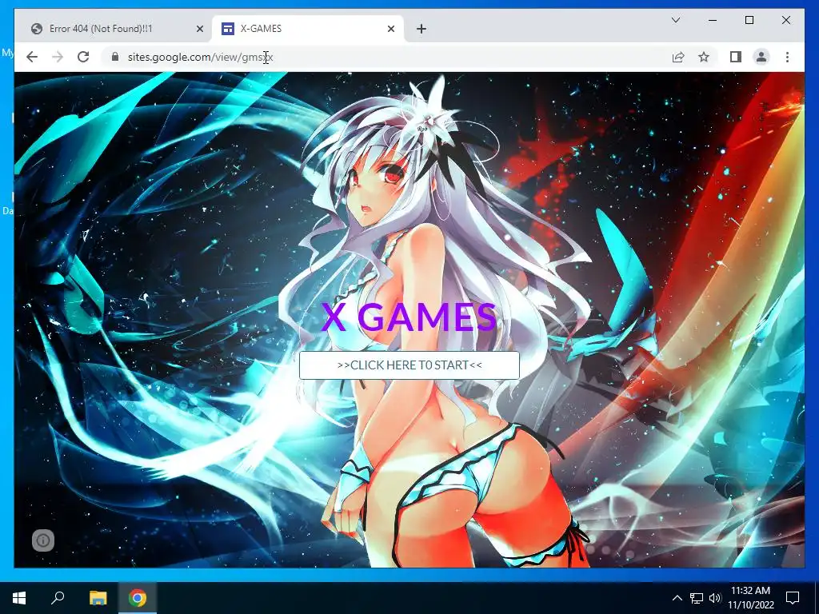Open the Chrome side panel

(x=736, y=57)
